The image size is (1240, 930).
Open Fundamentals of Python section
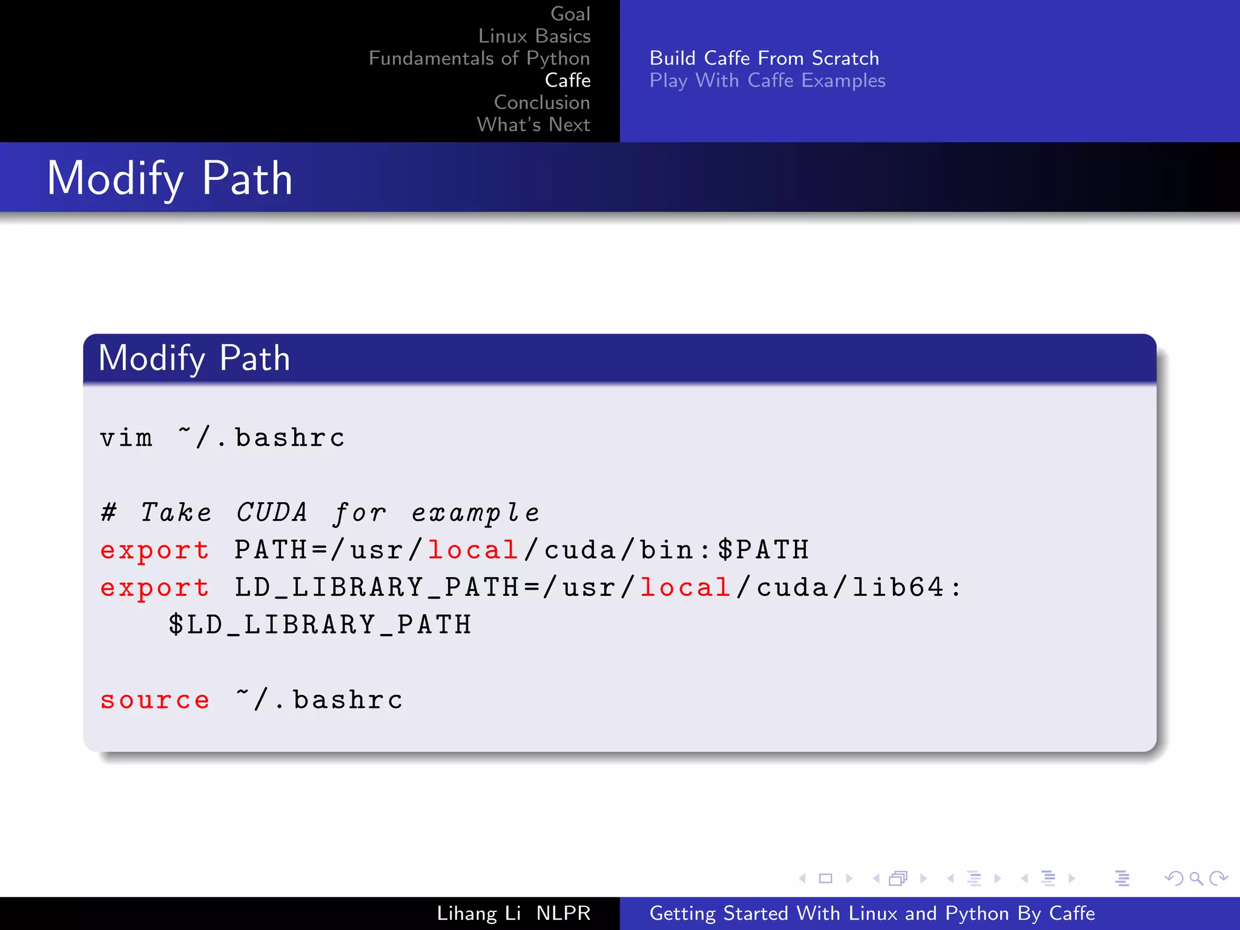point(480,58)
